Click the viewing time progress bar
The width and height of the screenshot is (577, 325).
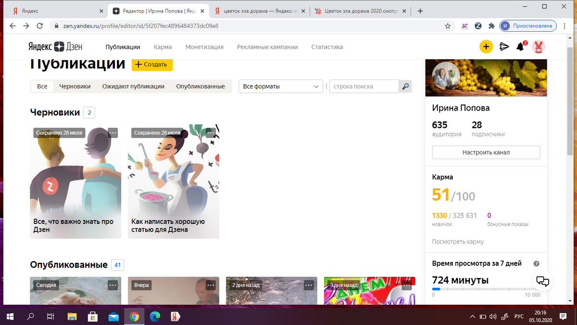pos(486,289)
